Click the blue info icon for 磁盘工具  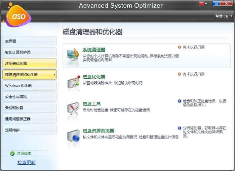180,101
